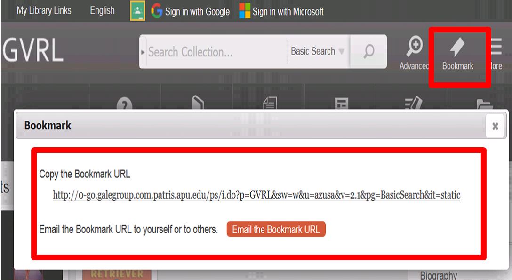Click the folder icon in toolbar
The width and height of the screenshot is (512, 280).
(x=485, y=104)
